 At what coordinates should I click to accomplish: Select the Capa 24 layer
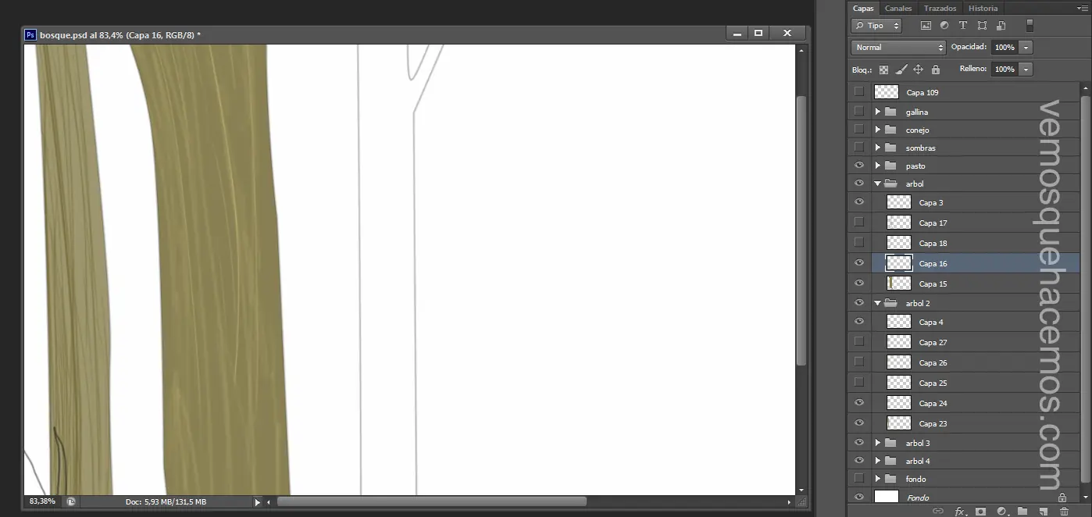964,403
